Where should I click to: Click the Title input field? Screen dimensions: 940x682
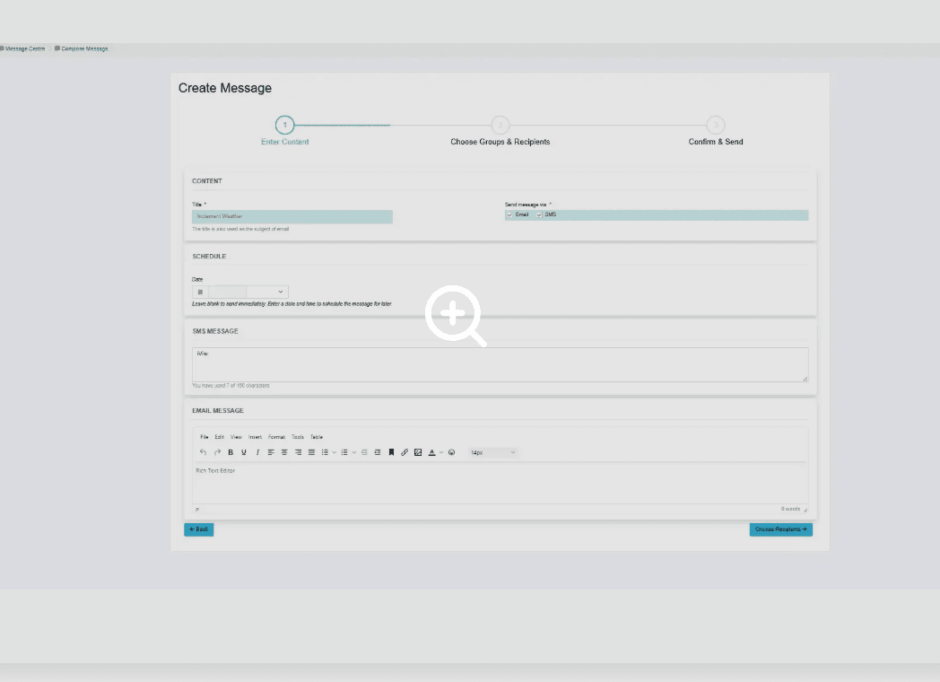click(x=292, y=216)
